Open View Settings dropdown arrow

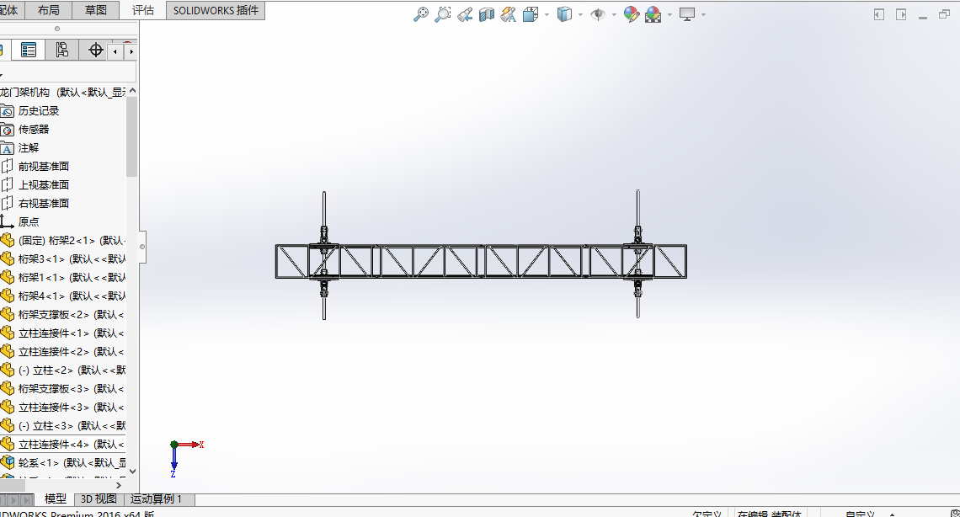tap(703, 14)
